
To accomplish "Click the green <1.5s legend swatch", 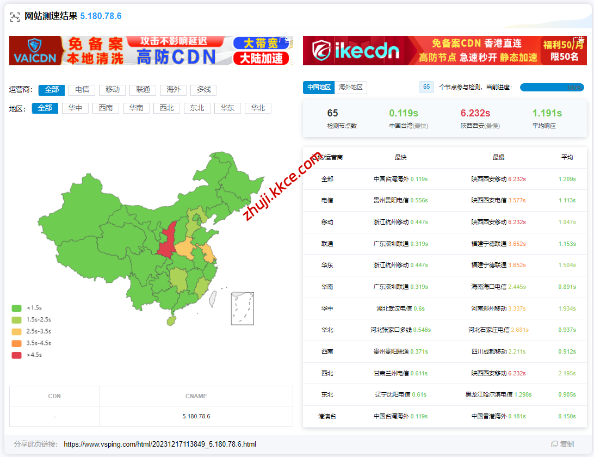I will click(16, 308).
